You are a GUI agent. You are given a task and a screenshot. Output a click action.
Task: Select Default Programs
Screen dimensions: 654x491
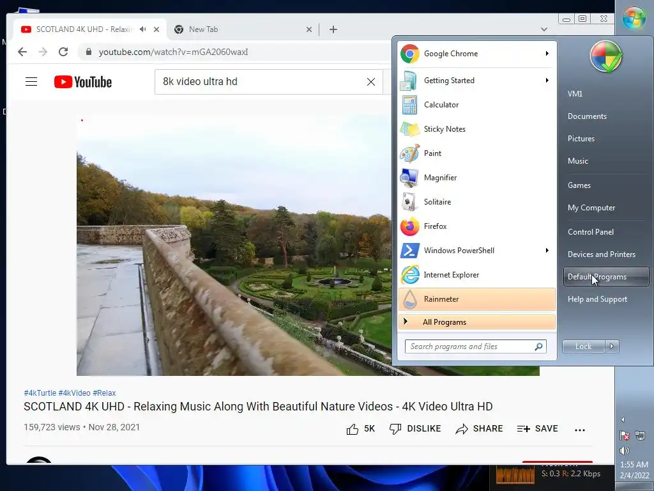[x=606, y=277]
